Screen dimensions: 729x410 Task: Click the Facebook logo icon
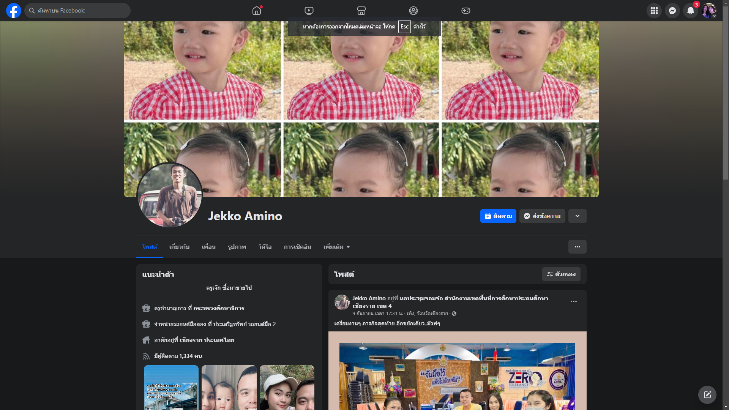14,11
